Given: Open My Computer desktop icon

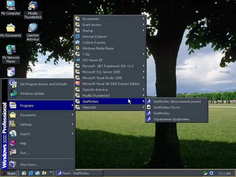Looking at the screenshot, I should pyautogui.click(x=11, y=8).
